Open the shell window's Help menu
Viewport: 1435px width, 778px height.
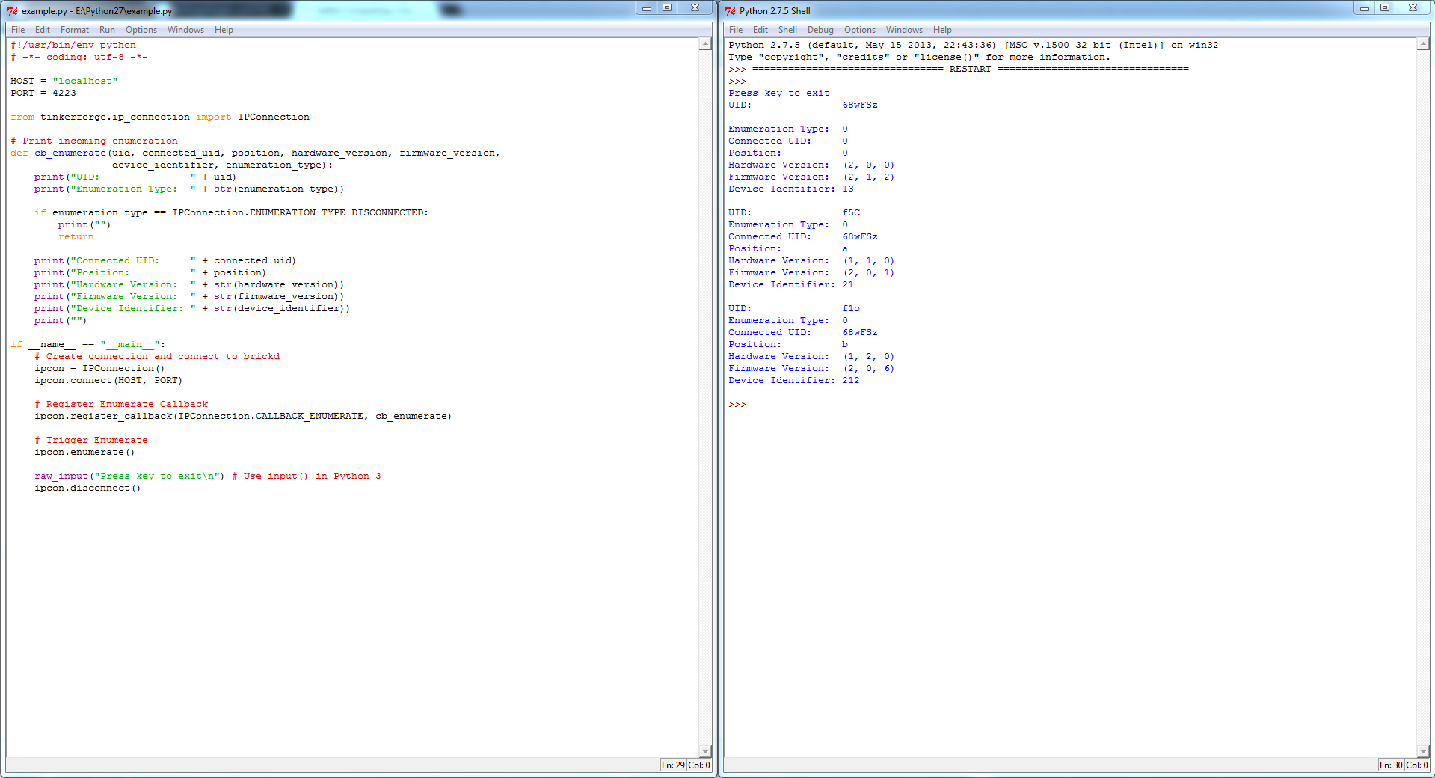(x=942, y=30)
